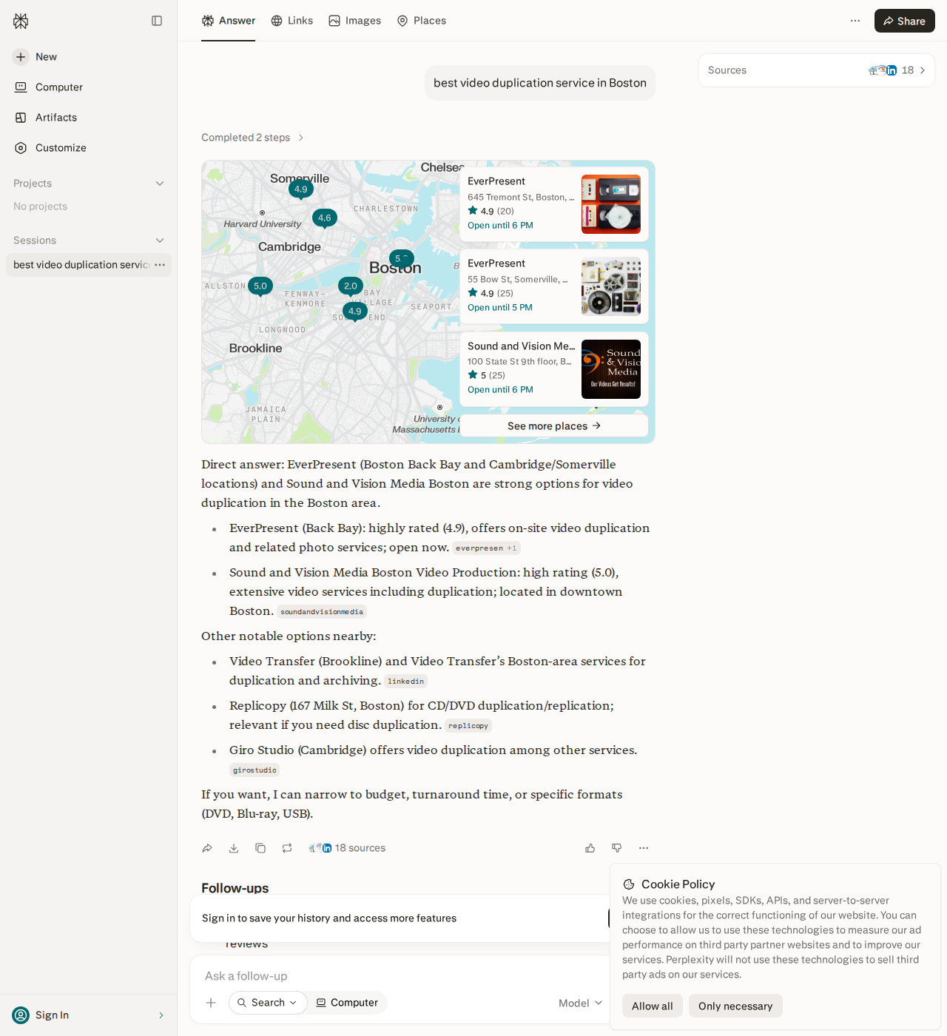The image size is (947, 1036).
Task: Open the more options ellipsis near Share
Action: click(855, 21)
